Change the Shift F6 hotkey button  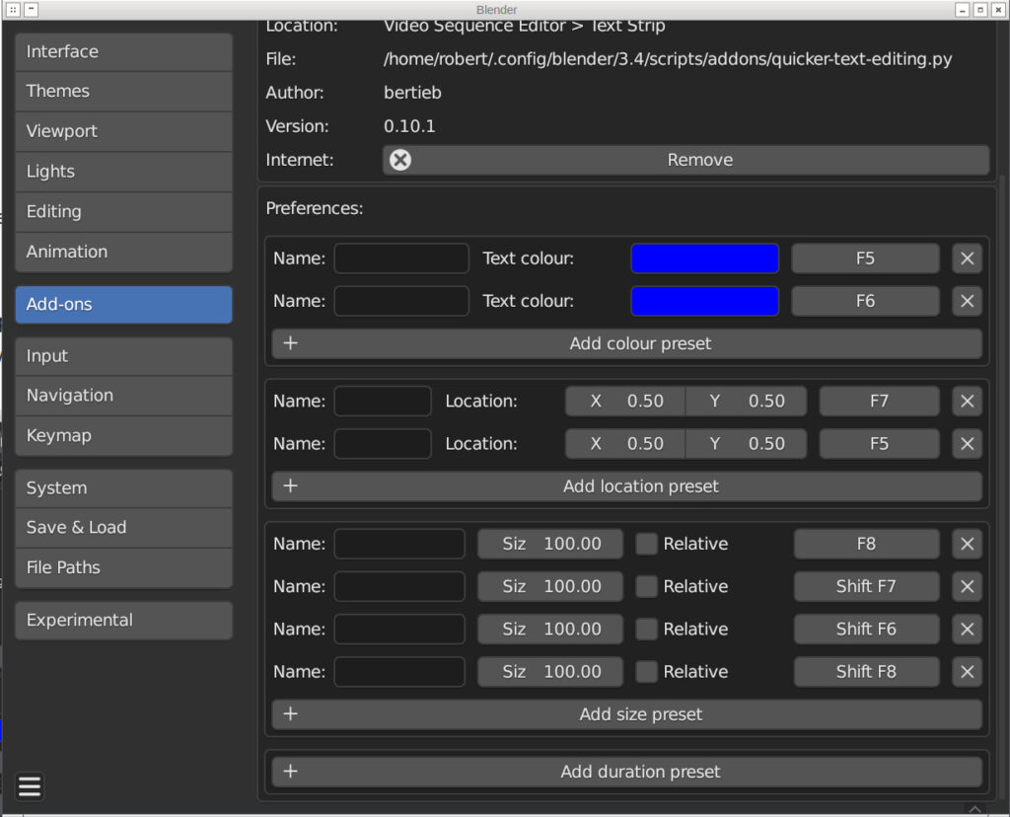(866, 629)
